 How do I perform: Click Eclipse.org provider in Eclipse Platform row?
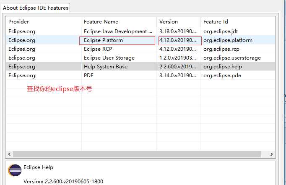[x=22, y=40]
